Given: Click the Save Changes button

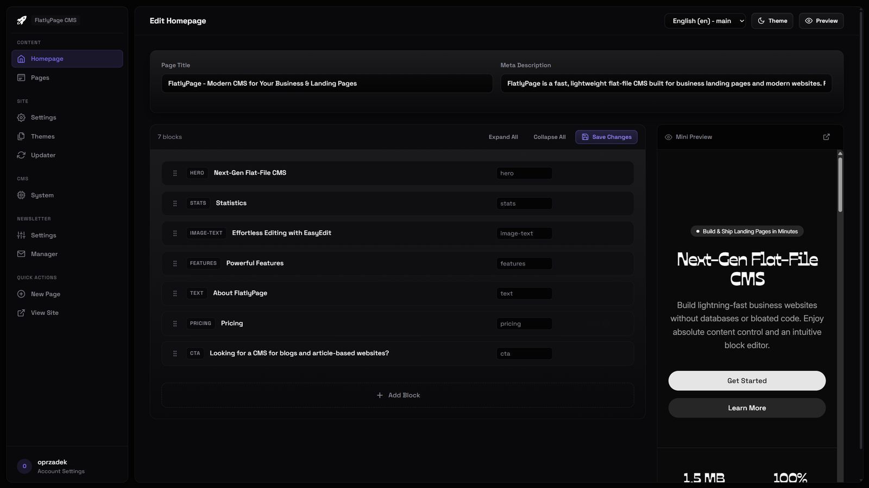Looking at the screenshot, I should [606, 137].
